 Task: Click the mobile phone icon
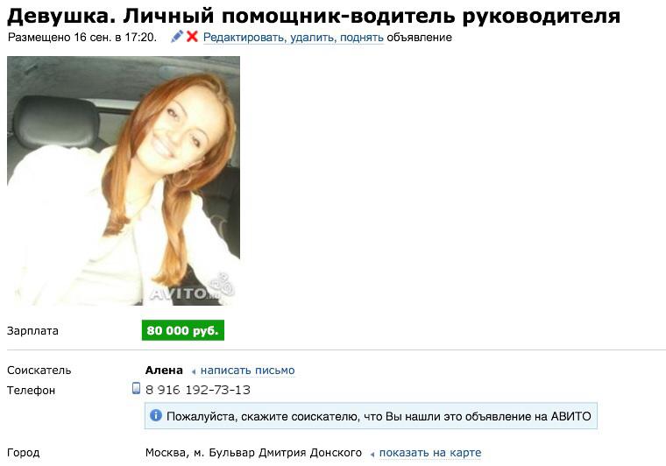click(x=136, y=388)
